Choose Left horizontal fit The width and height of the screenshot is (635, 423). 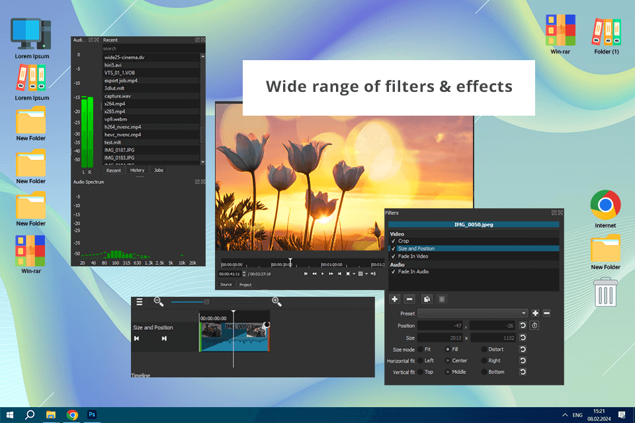[x=421, y=361]
